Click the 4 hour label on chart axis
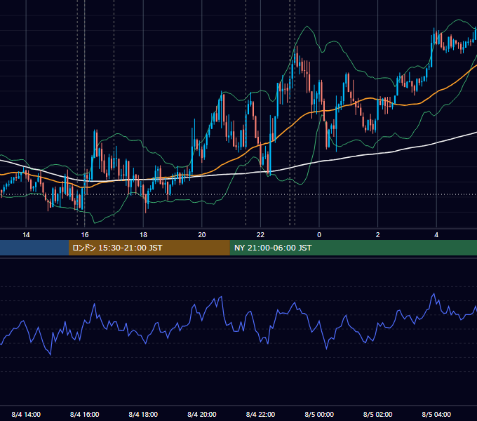The image size is (477, 421). 436,235
